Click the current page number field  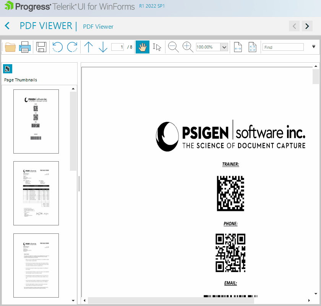click(x=117, y=47)
